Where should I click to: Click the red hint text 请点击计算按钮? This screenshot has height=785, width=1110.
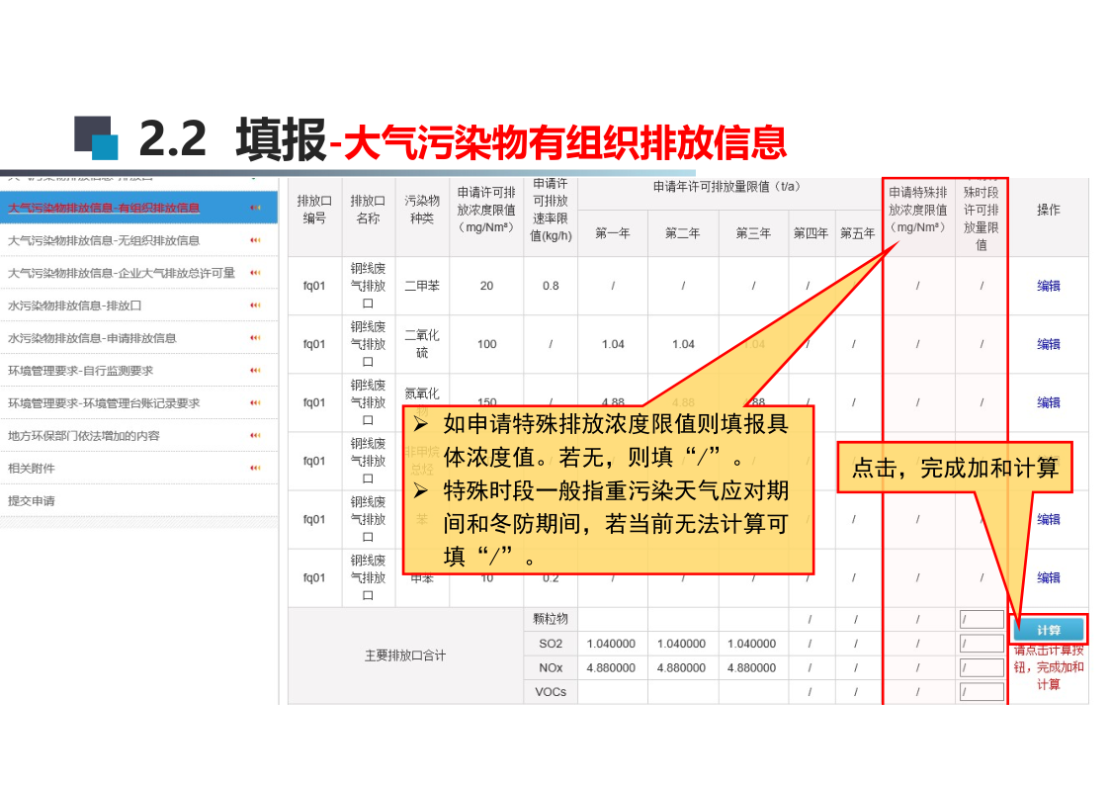coord(1049,667)
